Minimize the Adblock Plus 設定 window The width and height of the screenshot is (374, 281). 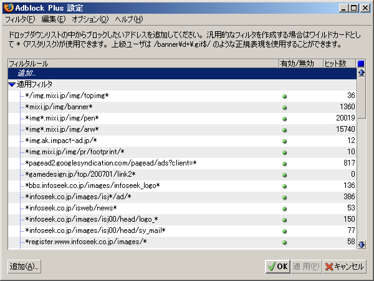click(343, 8)
